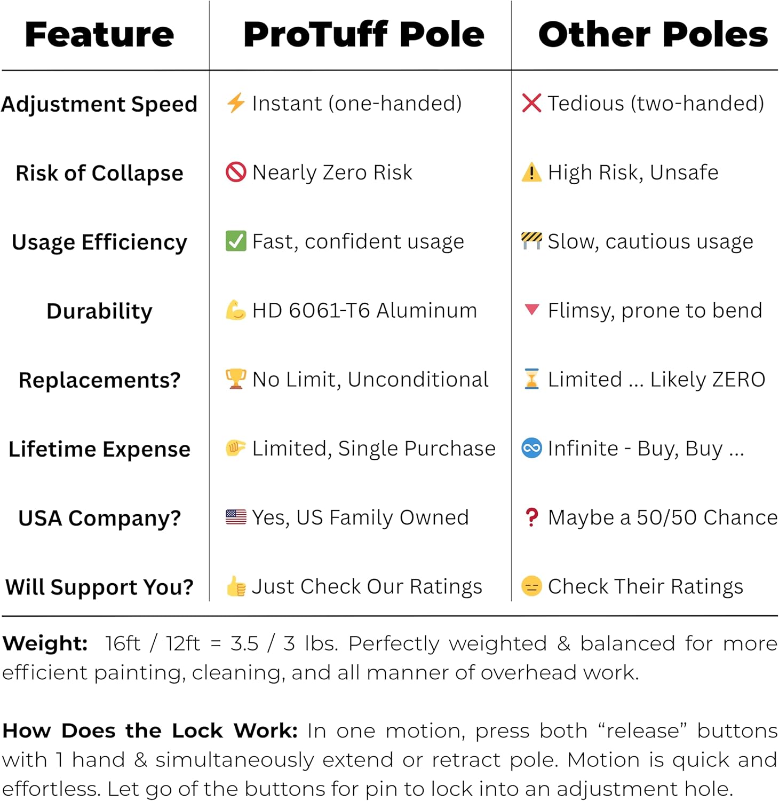Click the trophy icon beside No Limit

click(x=236, y=379)
